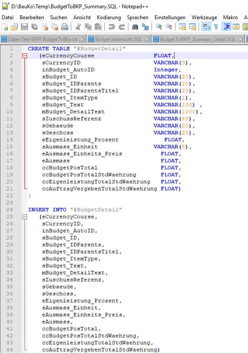Toggle show all characters pilcrow icon
This screenshot has width=248, height=354.
tap(216, 27)
